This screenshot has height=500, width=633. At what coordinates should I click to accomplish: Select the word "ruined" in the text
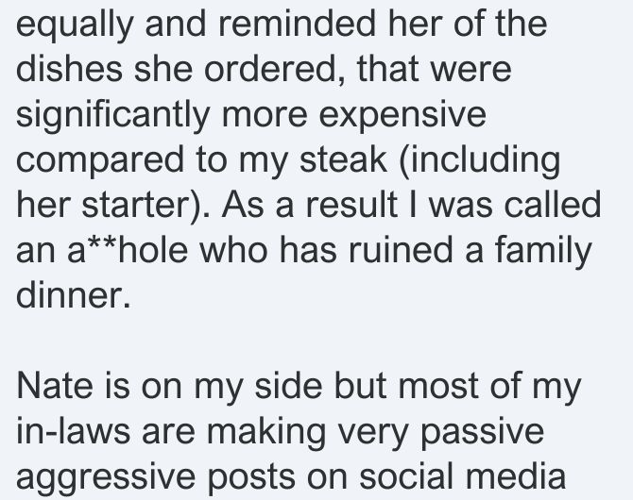(x=400, y=250)
